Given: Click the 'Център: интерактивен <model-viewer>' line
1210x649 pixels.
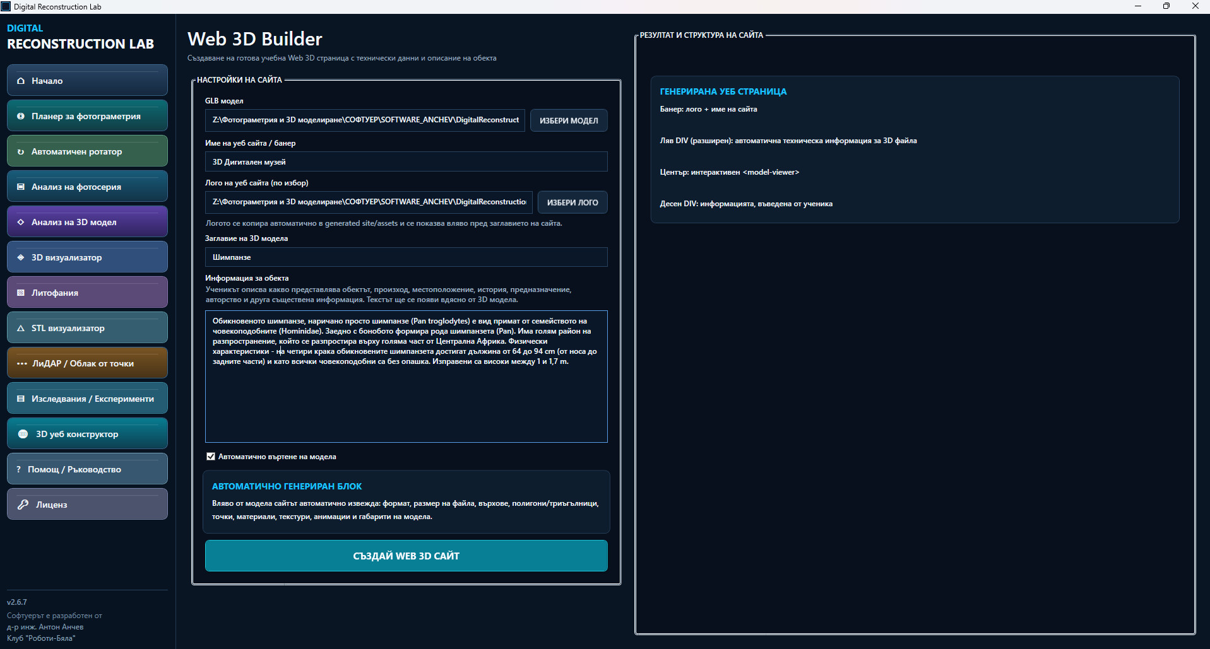Looking at the screenshot, I should (730, 172).
